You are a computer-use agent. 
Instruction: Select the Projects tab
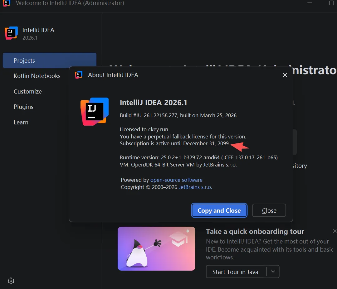pos(50,60)
